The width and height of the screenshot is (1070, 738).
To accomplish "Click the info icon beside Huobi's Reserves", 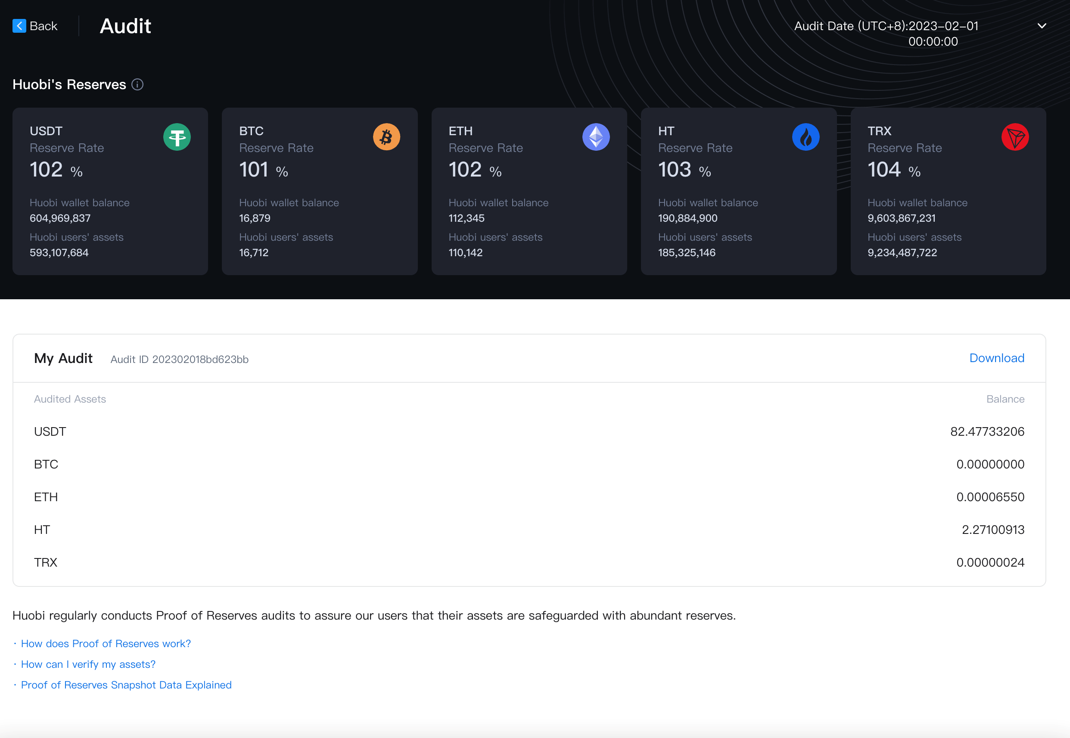I will pos(137,85).
